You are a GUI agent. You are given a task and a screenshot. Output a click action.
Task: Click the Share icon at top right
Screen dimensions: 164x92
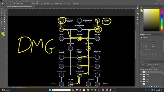162,4
